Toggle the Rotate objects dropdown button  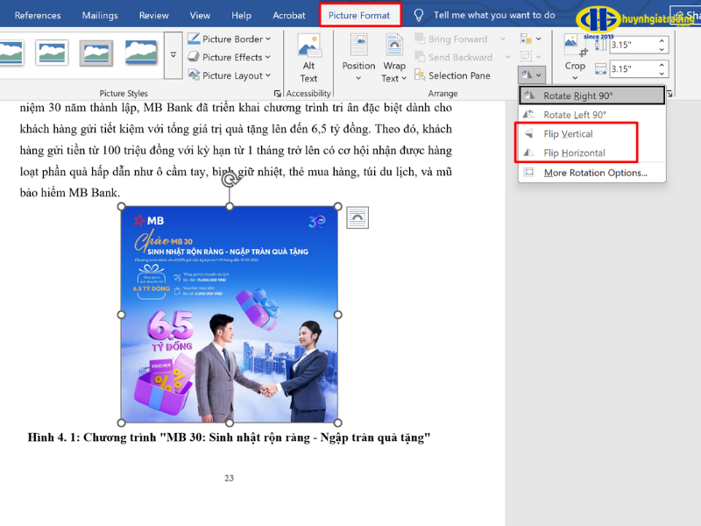(x=532, y=75)
